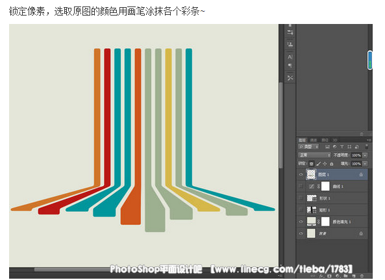Viewport: 385px width, 280px height.
Task: Click link icon on 颜色填充 1 layer
Action: point(318,222)
